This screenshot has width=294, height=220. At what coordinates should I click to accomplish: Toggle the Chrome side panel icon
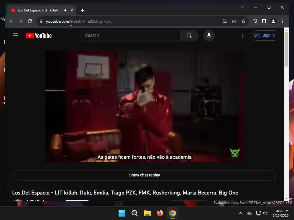[264, 21]
